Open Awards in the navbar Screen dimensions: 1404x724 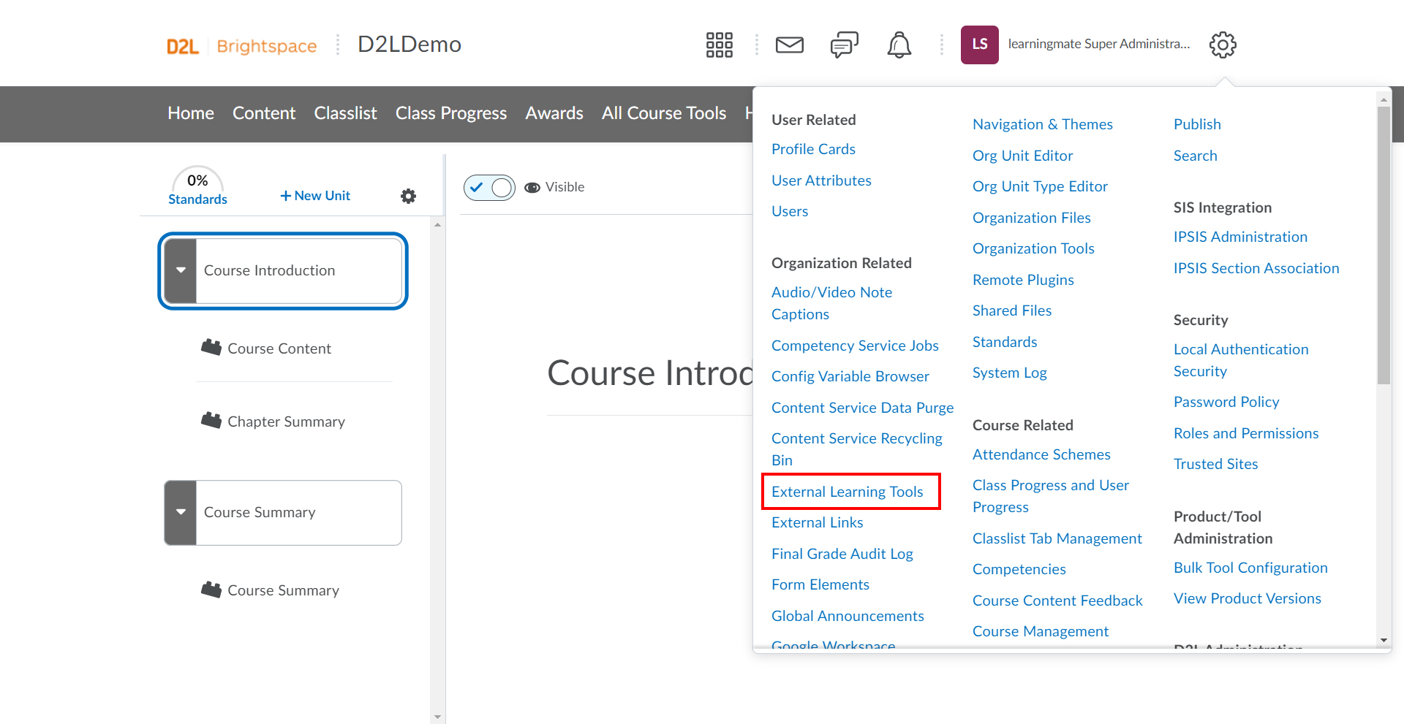tap(554, 113)
